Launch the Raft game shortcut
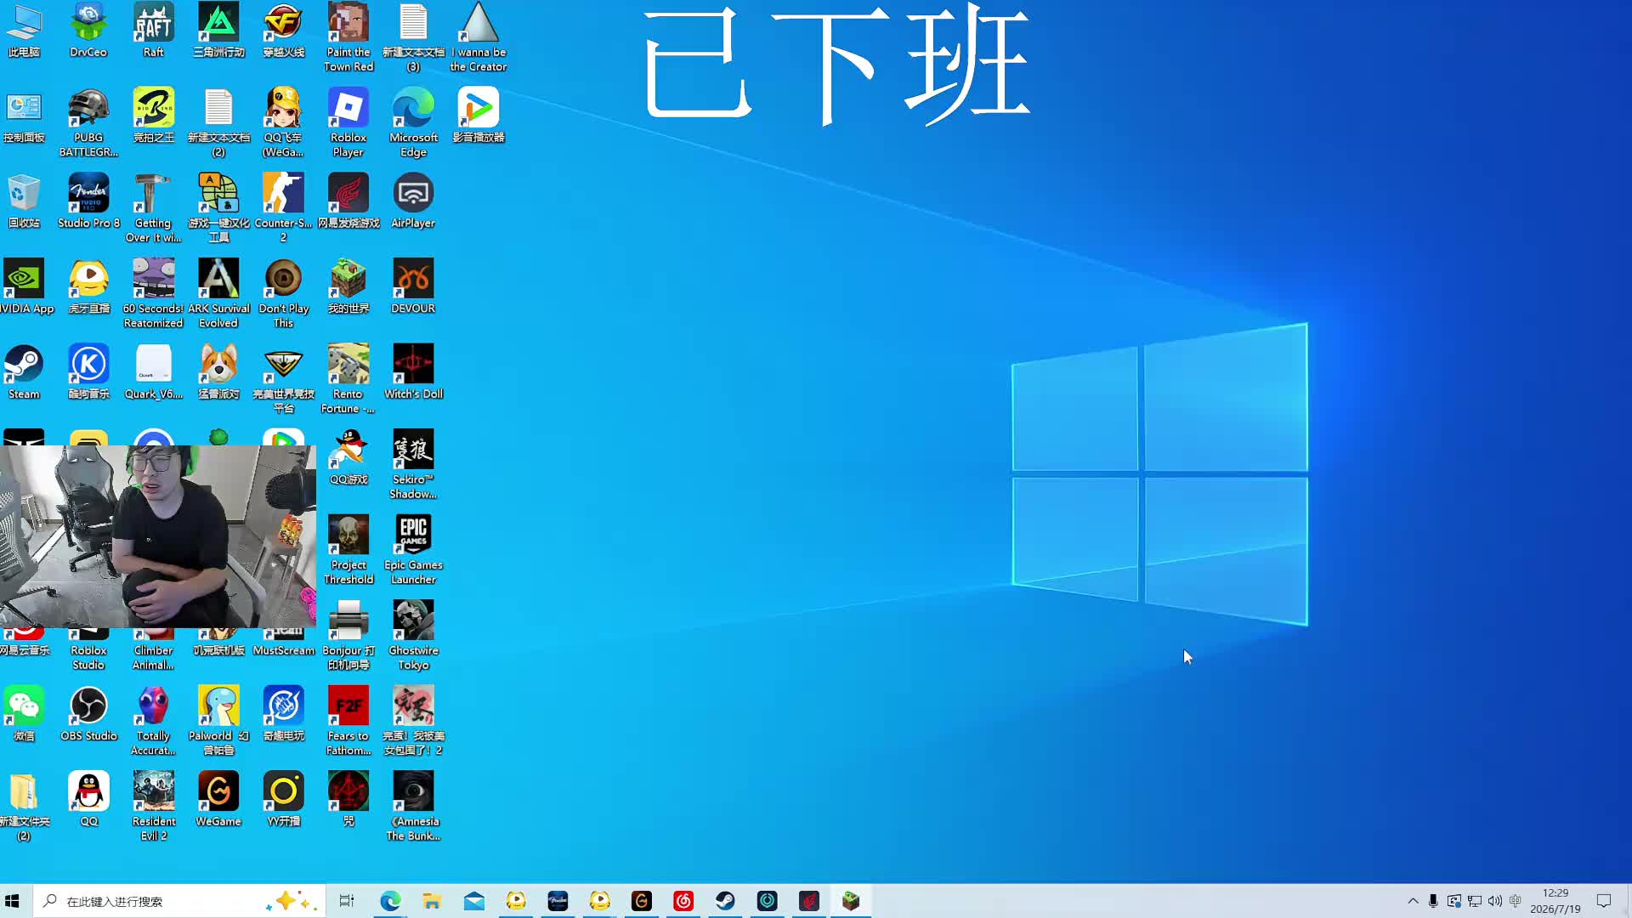Viewport: 1632px width, 918px height. click(153, 31)
